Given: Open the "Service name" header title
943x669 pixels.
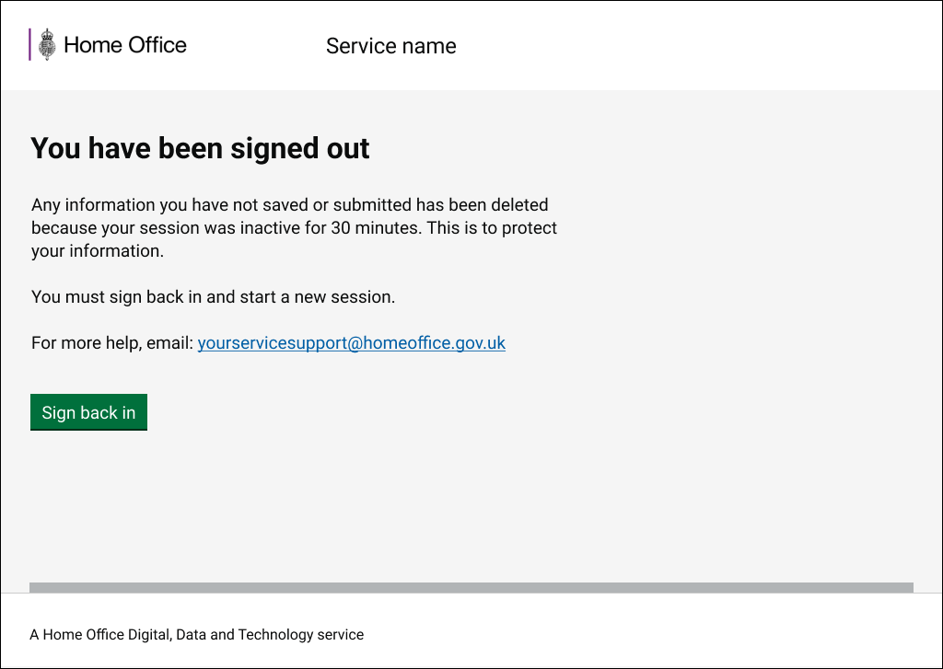Looking at the screenshot, I should pyautogui.click(x=390, y=46).
